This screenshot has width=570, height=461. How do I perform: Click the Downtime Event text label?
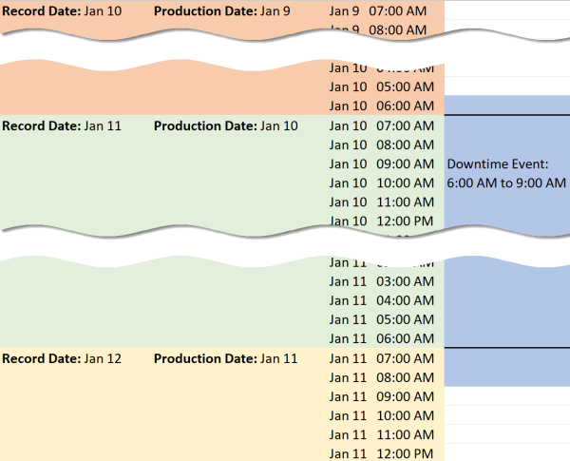pyautogui.click(x=505, y=173)
